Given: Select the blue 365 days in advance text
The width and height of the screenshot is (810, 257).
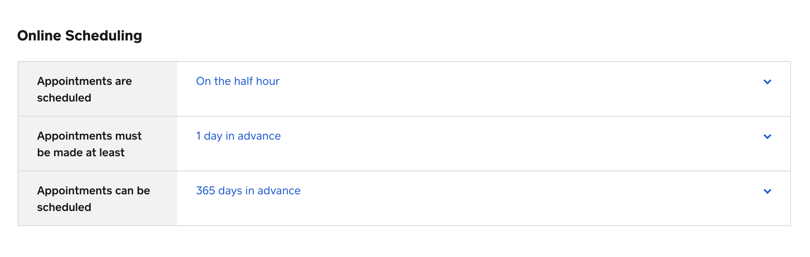Looking at the screenshot, I should [x=248, y=191].
